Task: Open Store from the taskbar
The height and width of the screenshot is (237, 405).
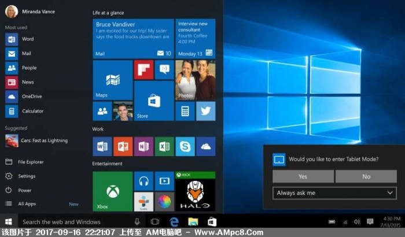Action: (212, 221)
